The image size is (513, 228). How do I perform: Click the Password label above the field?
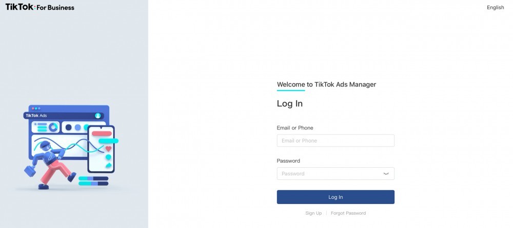tap(288, 161)
